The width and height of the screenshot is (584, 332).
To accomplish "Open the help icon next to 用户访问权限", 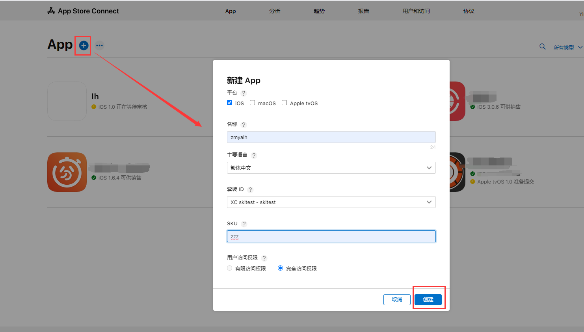I will tap(264, 258).
